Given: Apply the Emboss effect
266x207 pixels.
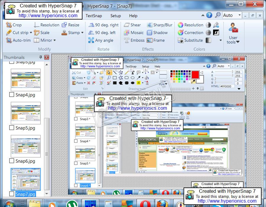Looking at the screenshot, I should 134,41.
